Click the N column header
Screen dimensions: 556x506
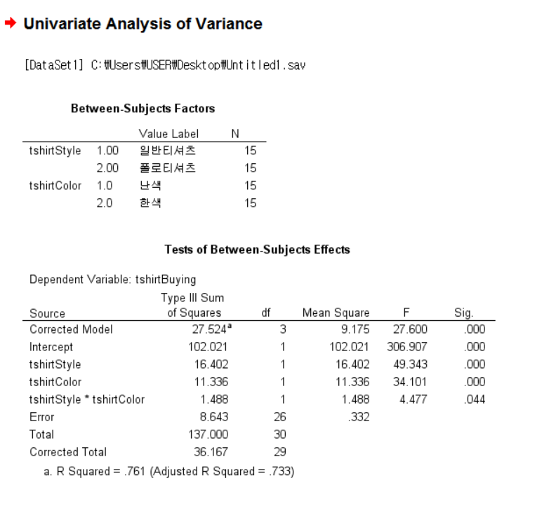coord(234,134)
